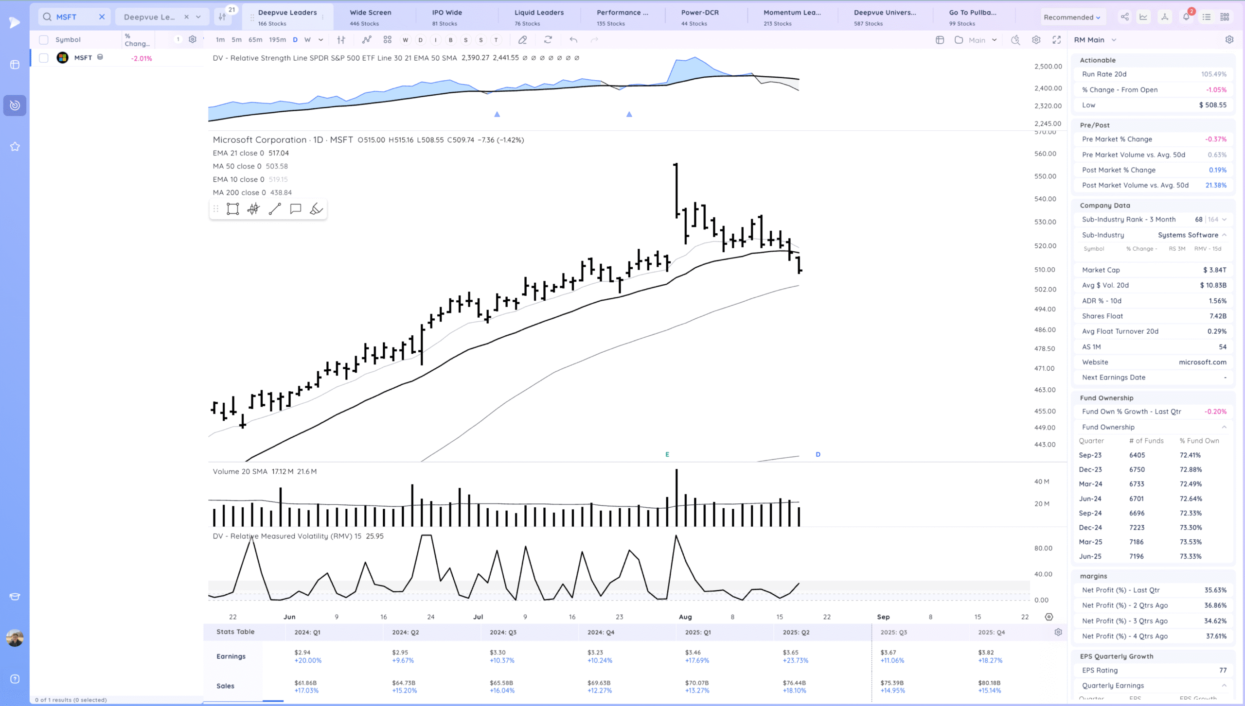The image size is (1245, 706).
Task: Click the MSFT symbol row
Action: (x=117, y=58)
